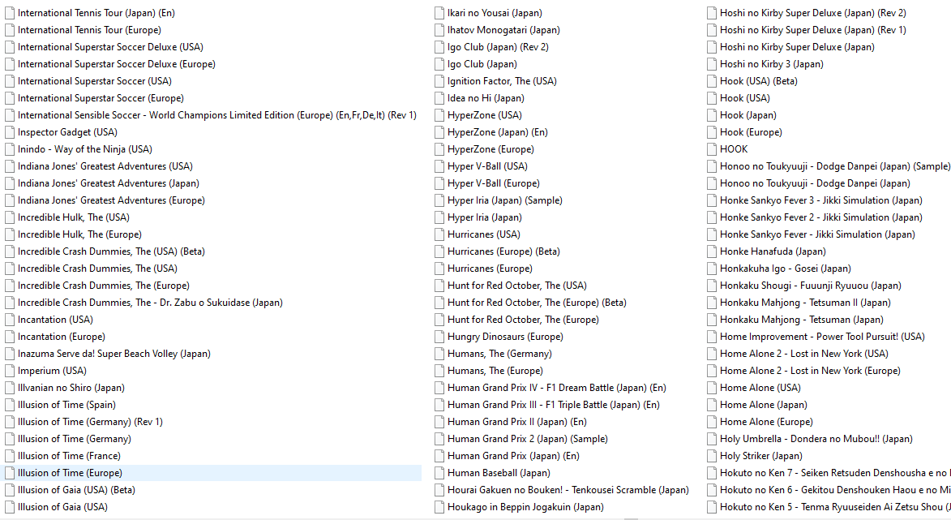
Task: Click the file icon for Holy Striker (Japan)
Action: pyautogui.click(x=712, y=456)
